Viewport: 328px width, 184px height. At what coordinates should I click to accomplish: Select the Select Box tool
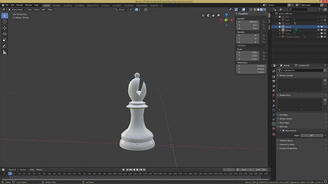[x=5, y=16]
